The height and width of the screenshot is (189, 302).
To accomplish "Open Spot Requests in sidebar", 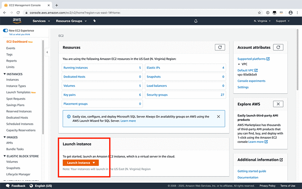I will 16,99.
